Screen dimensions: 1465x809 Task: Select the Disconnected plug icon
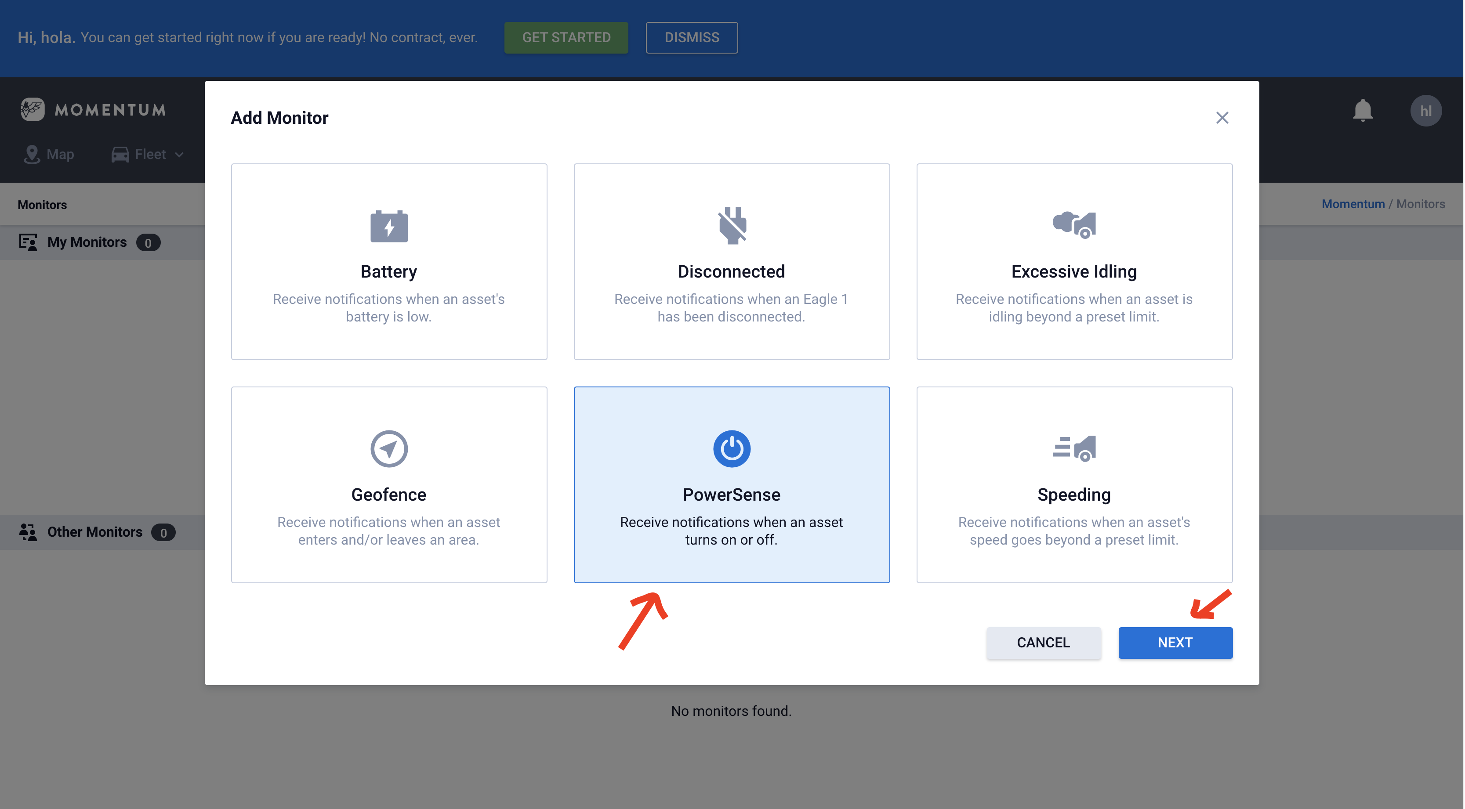point(731,225)
